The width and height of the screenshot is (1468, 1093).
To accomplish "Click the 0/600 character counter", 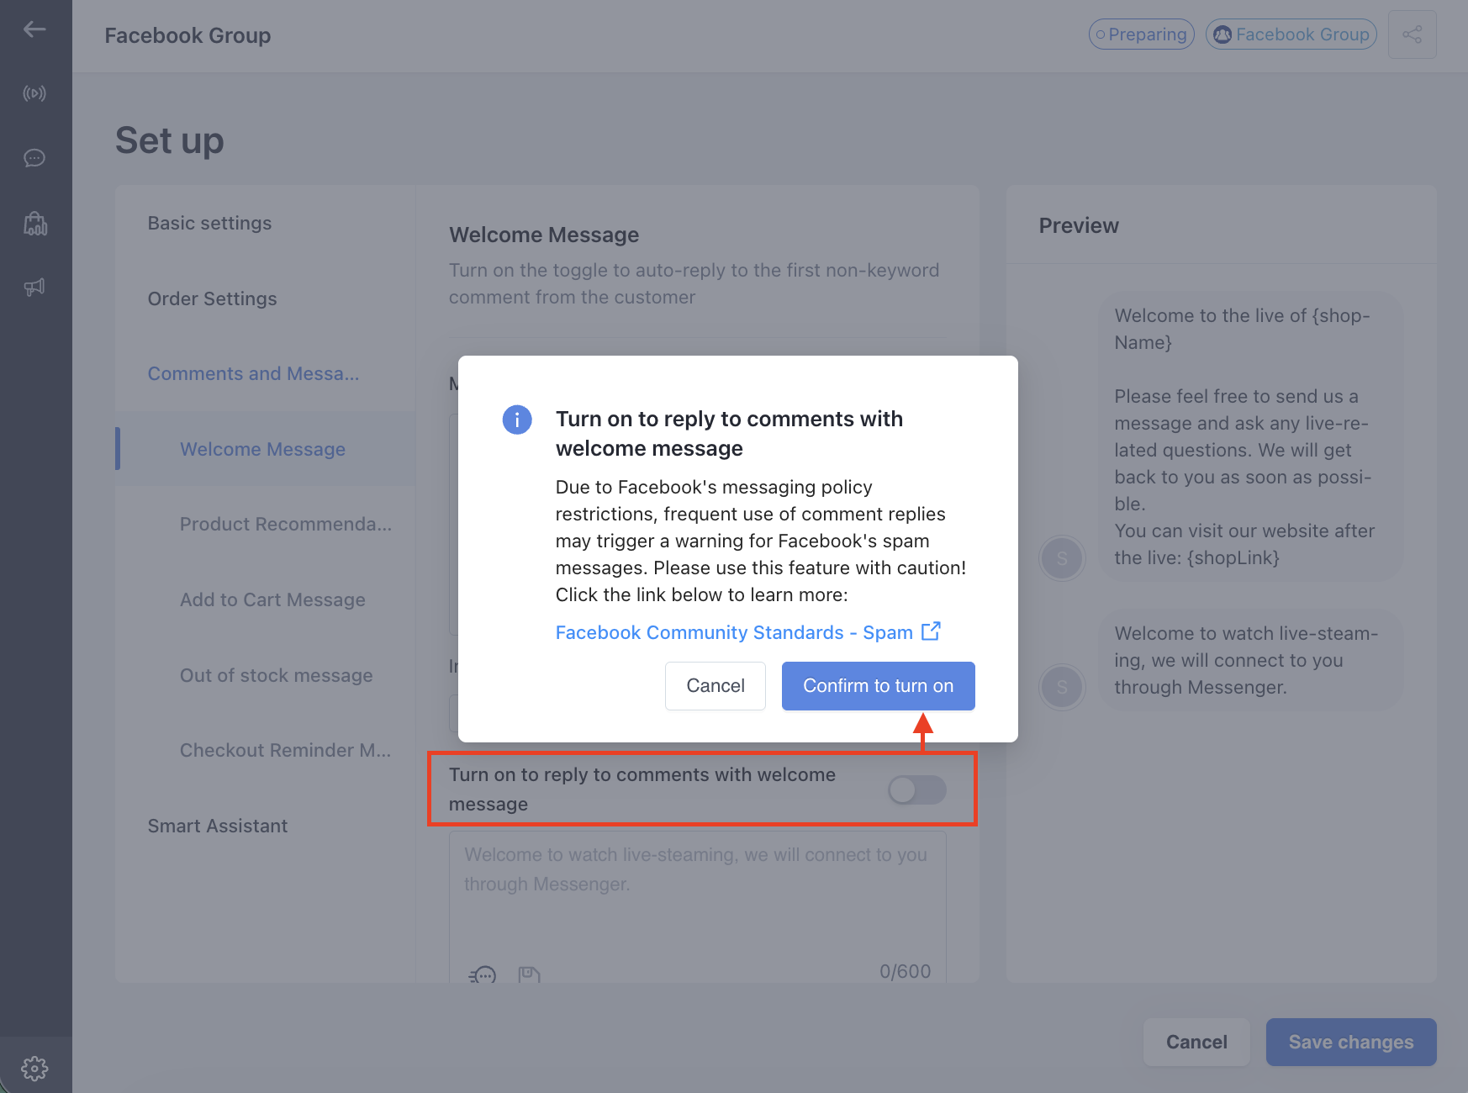I will (905, 971).
